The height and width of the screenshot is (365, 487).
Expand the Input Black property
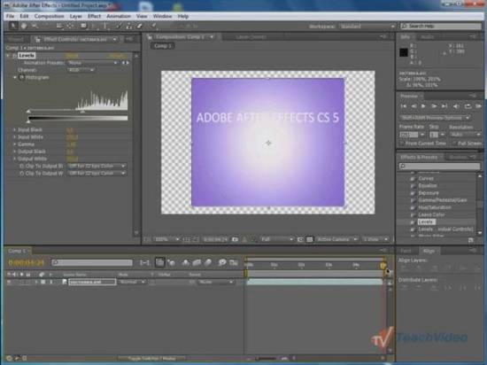[14, 130]
